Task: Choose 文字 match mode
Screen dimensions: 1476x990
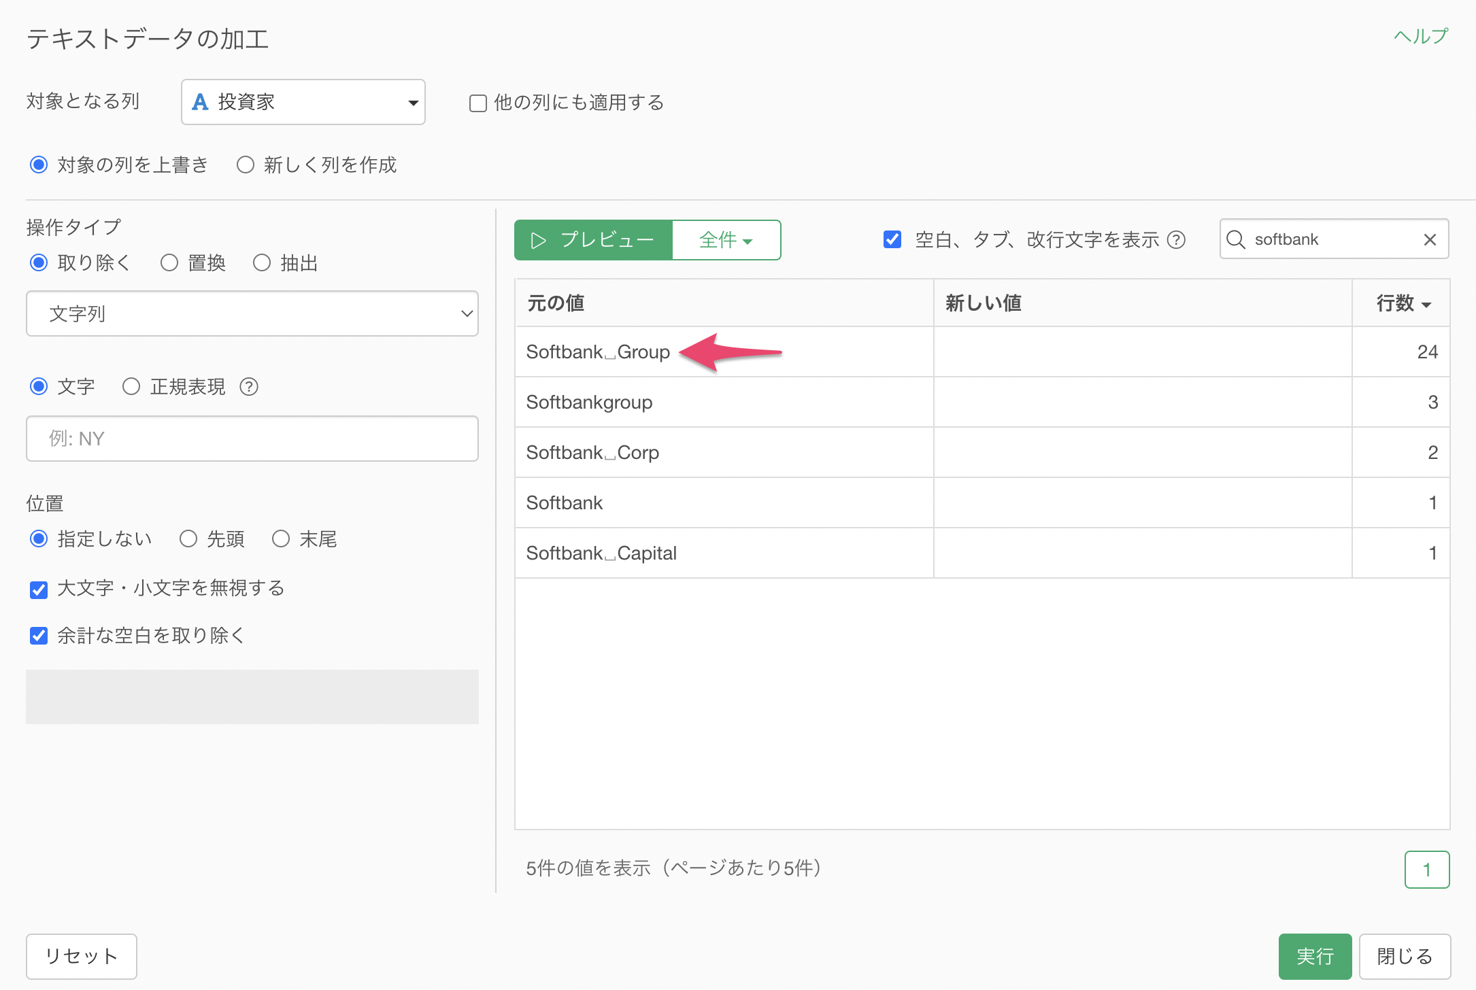Action: pyautogui.click(x=39, y=386)
